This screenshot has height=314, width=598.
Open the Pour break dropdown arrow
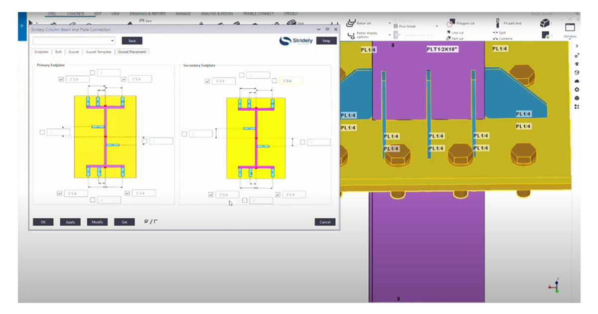[437, 26]
